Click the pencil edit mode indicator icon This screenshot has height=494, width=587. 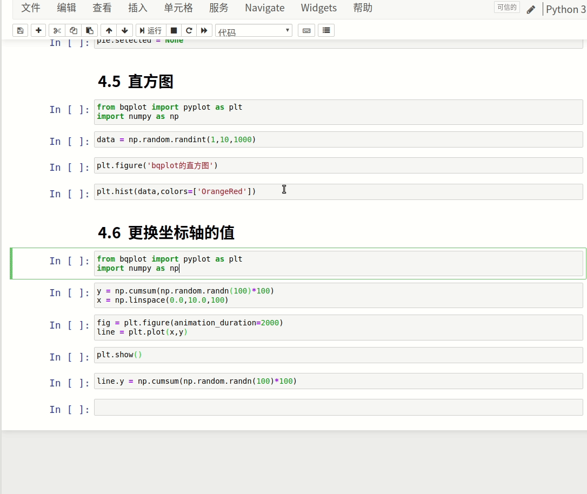click(x=531, y=9)
